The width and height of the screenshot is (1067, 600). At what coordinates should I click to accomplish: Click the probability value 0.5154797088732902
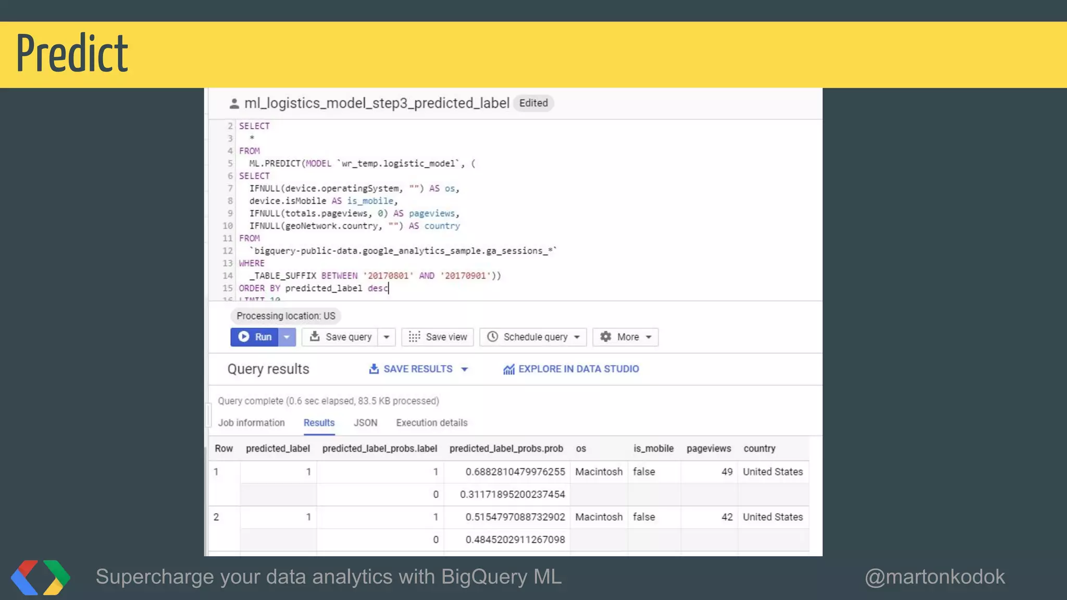515,517
